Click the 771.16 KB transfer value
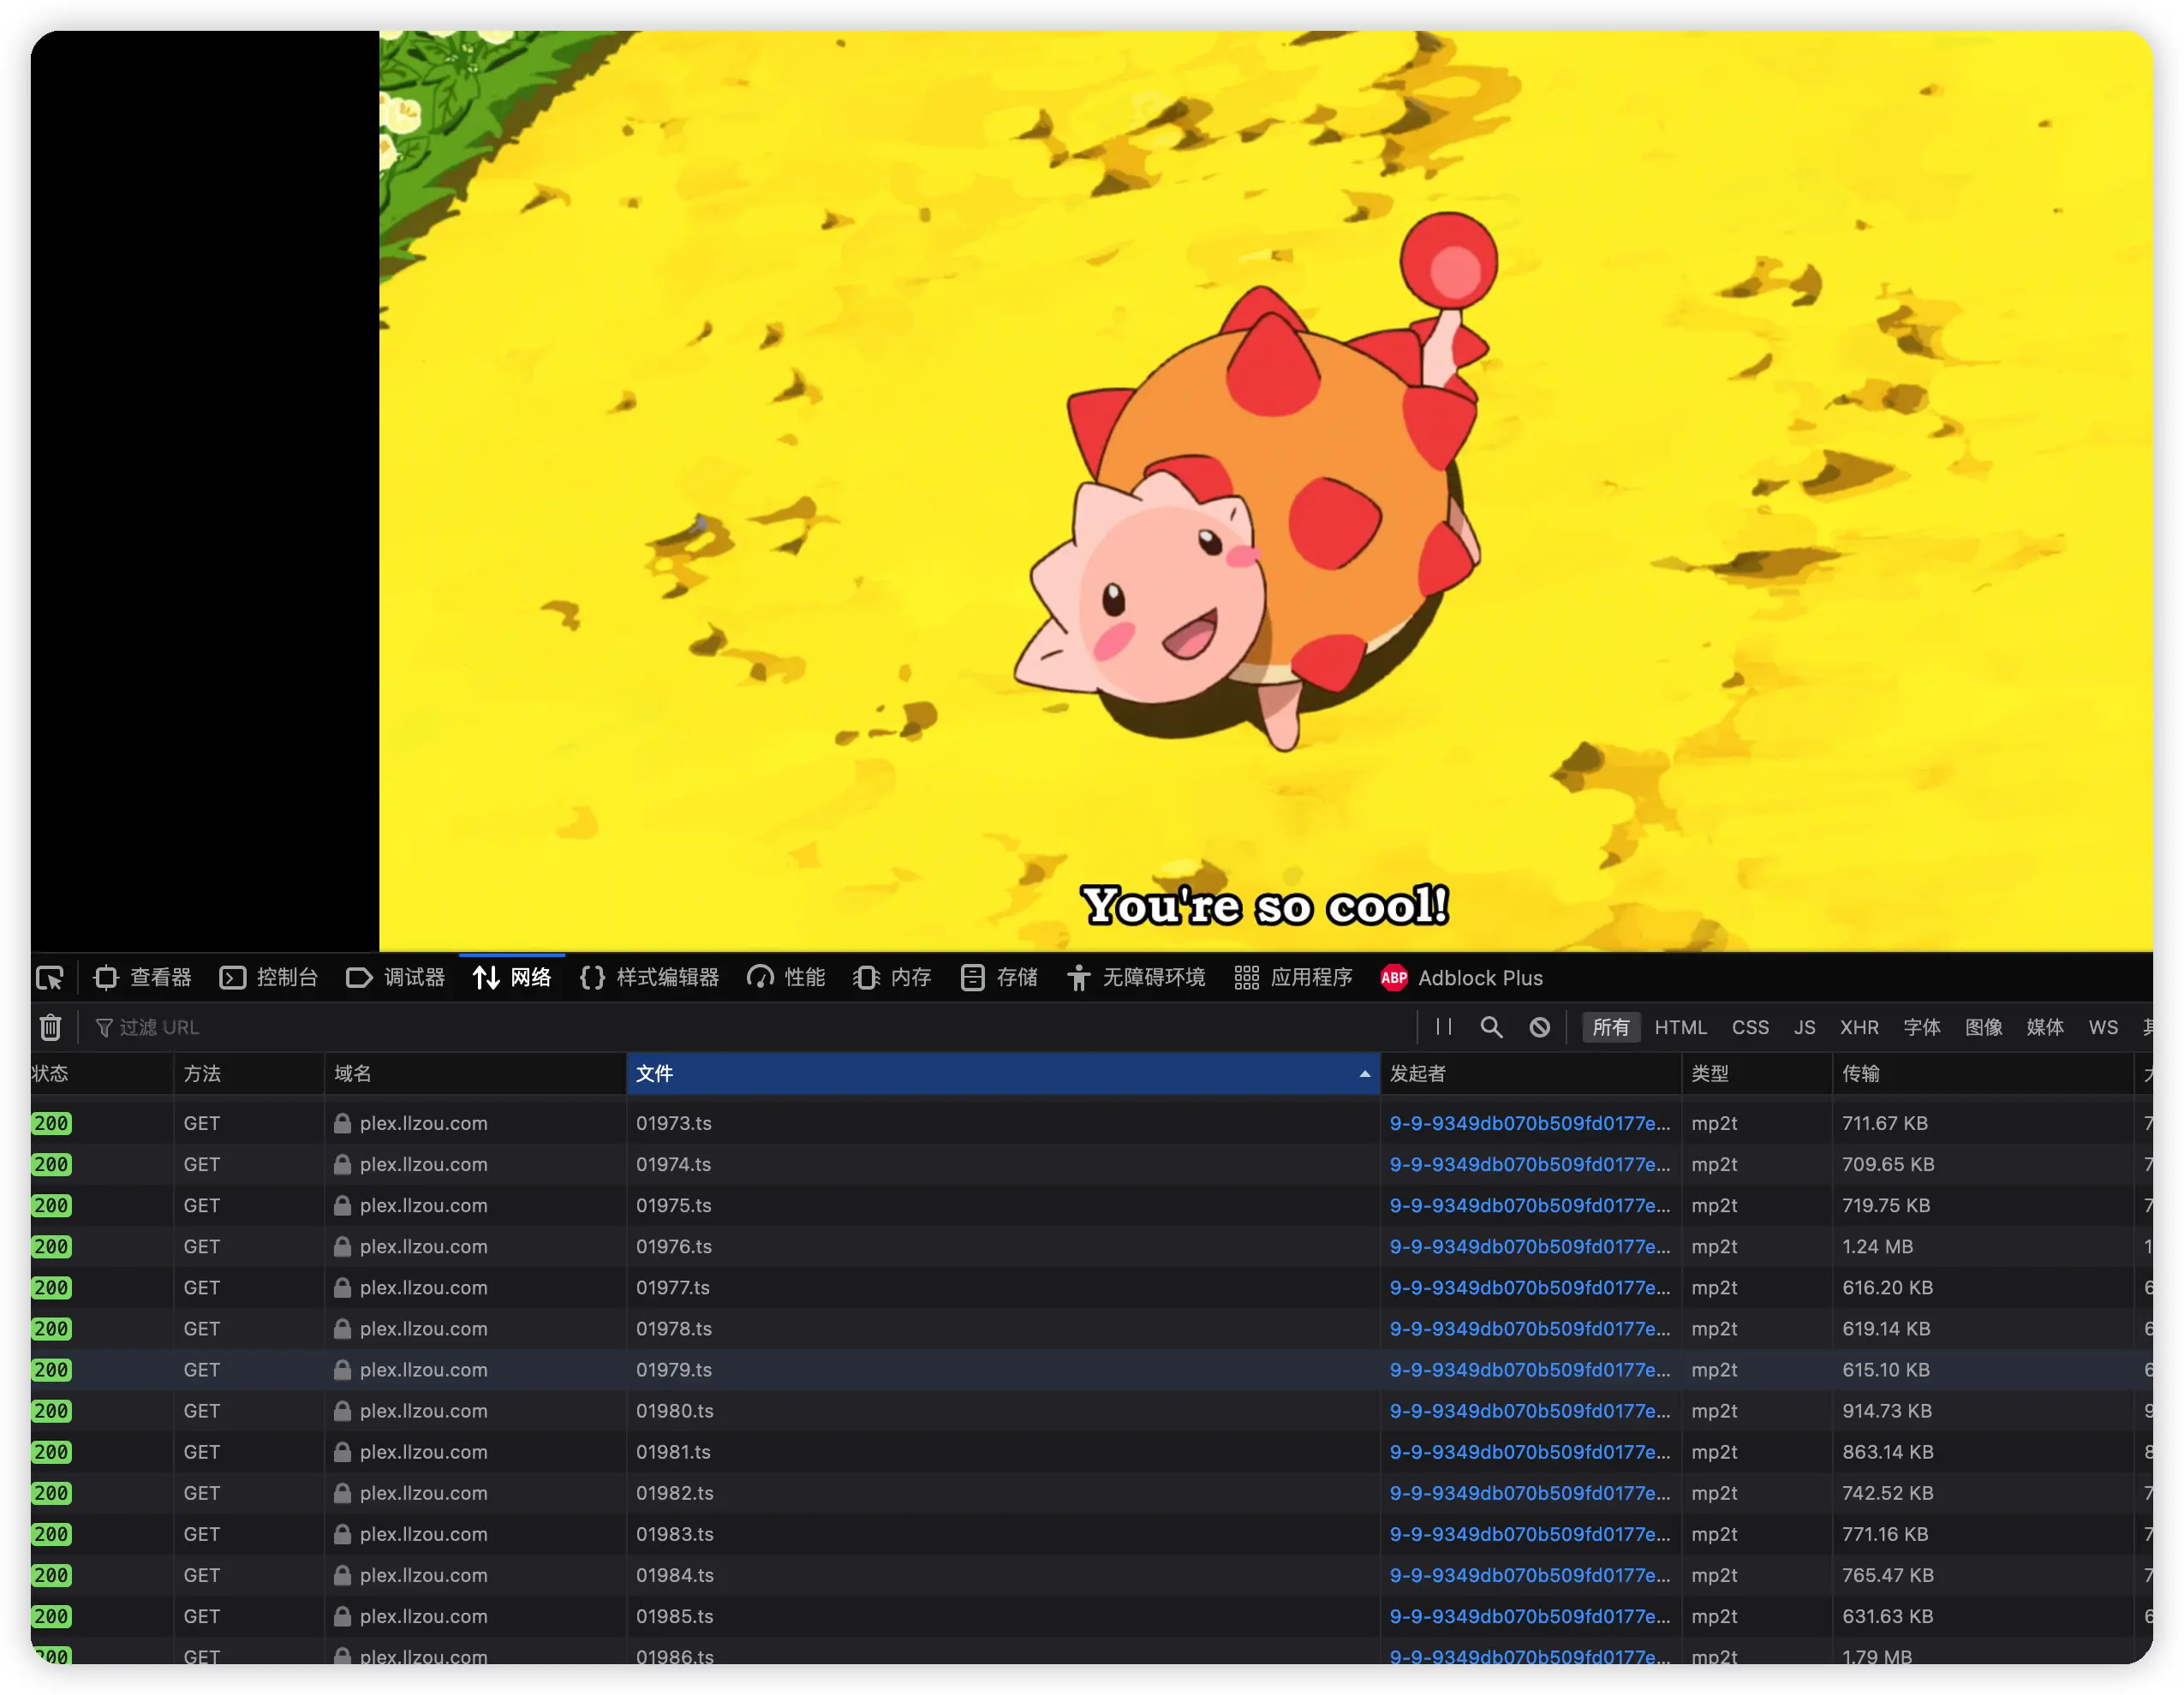Image resolution: width=2184 pixels, height=1695 pixels. (x=1885, y=1534)
